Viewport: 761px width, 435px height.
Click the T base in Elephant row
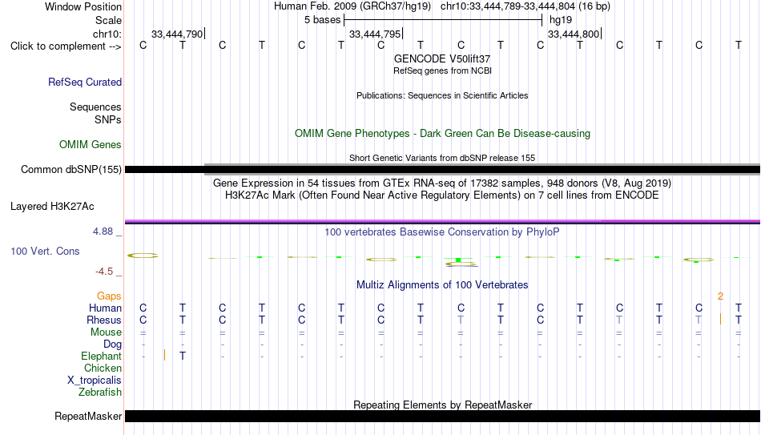pos(183,356)
